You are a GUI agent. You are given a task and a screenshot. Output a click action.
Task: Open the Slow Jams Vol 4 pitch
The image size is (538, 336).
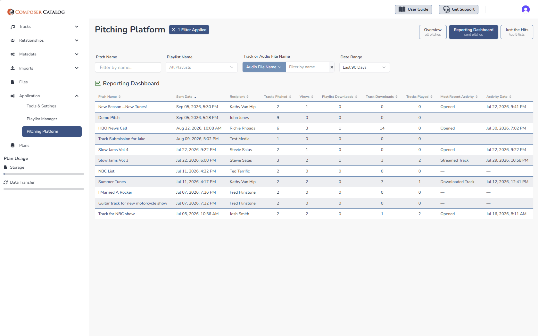point(113,150)
